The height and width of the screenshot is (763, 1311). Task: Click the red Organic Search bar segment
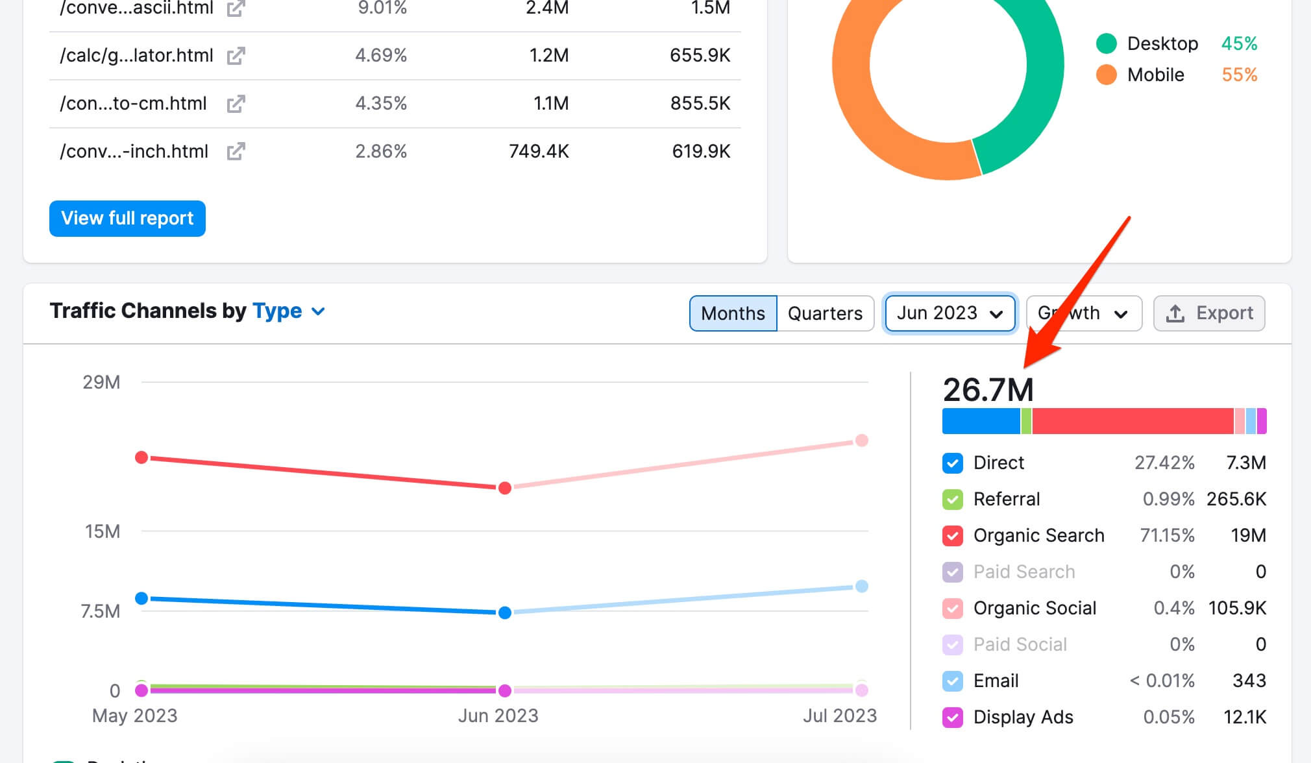pyautogui.click(x=1133, y=421)
